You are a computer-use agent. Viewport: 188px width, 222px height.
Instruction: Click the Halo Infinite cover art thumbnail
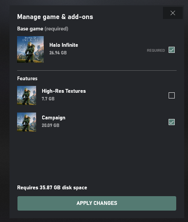pyautogui.click(x=30, y=49)
